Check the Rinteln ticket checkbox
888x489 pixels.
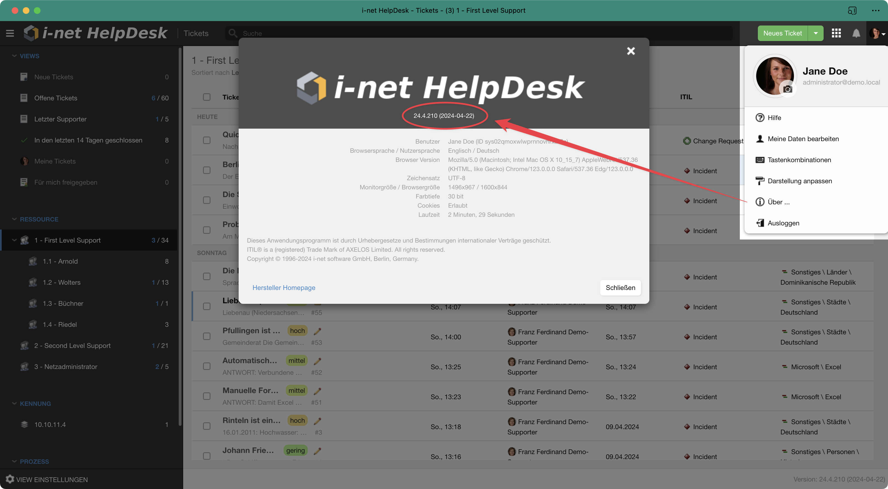(x=206, y=426)
